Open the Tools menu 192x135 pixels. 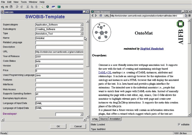pyautogui.click(x=24, y=2)
